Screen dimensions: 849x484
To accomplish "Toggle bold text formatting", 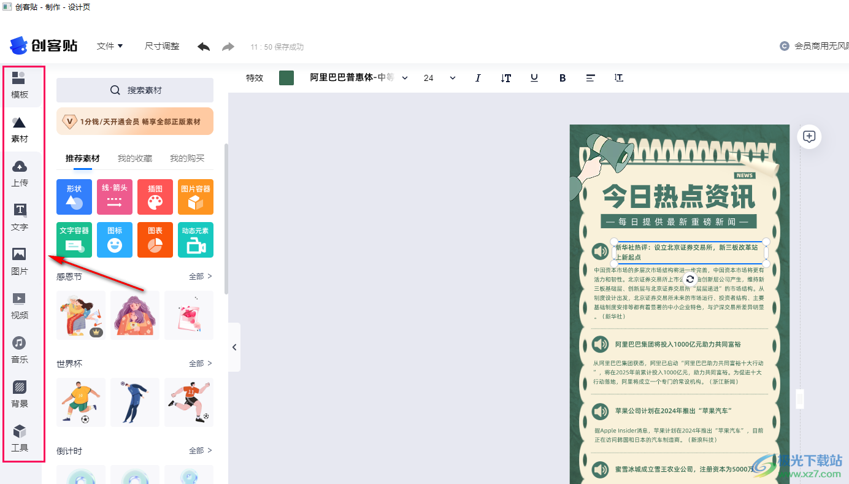I will click(x=563, y=78).
